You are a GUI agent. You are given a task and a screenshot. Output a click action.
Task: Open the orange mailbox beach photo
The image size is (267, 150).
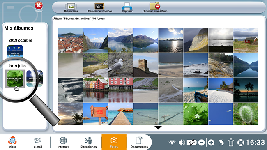click(x=96, y=114)
